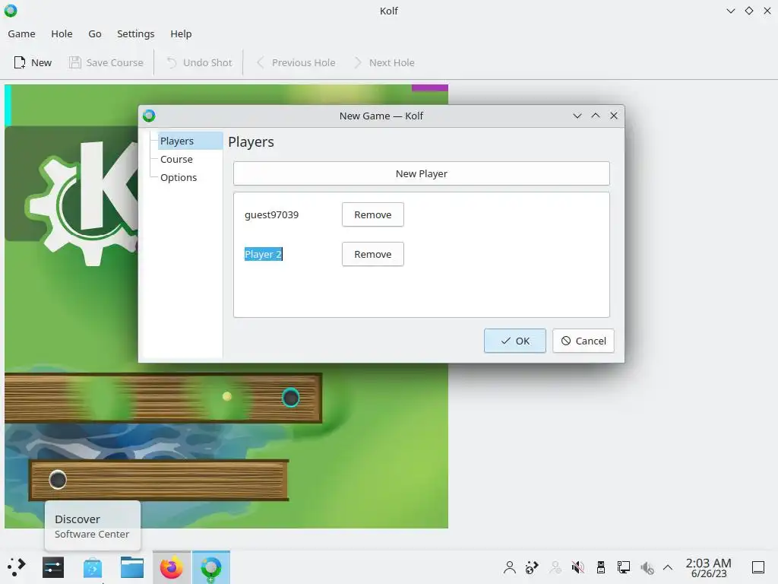Open the Help menu
This screenshot has height=584, width=778.
[x=181, y=33]
